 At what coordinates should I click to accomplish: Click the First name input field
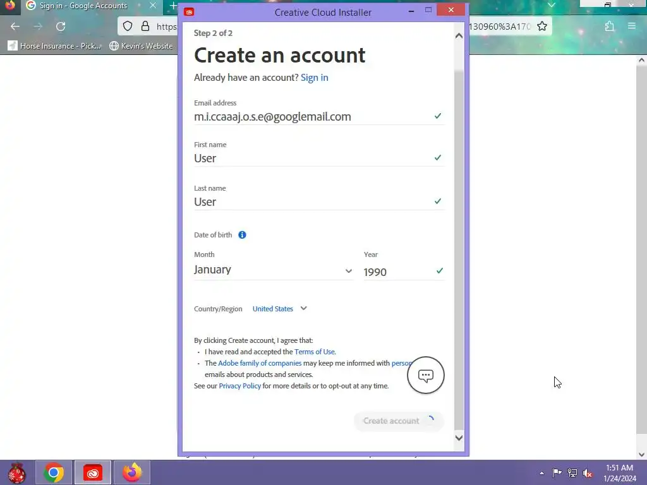319,159
